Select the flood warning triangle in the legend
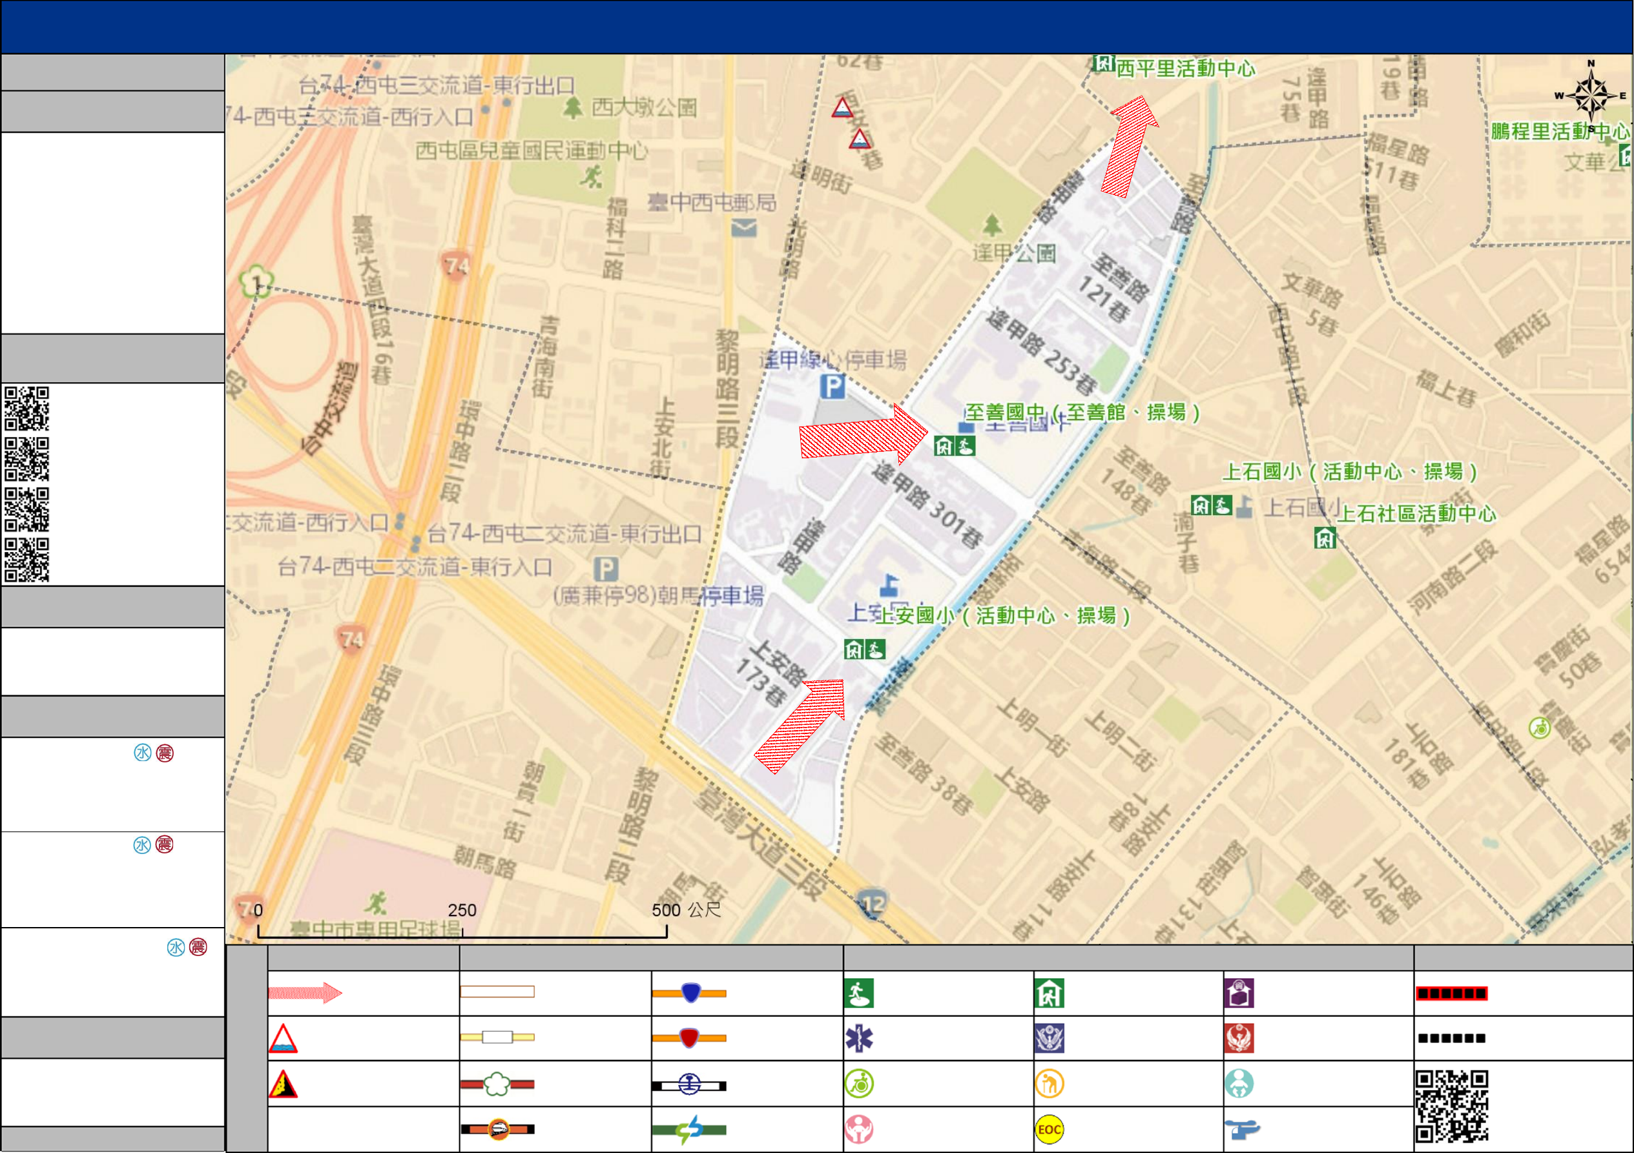This screenshot has height=1153, width=1634. coord(282,1039)
